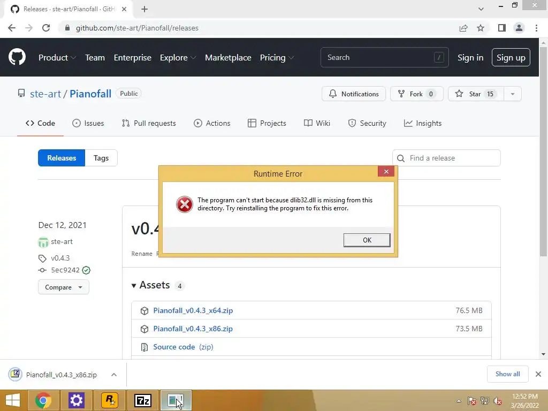Expand the download item chevron menu
This screenshot has width=548, height=411.
tap(114, 375)
